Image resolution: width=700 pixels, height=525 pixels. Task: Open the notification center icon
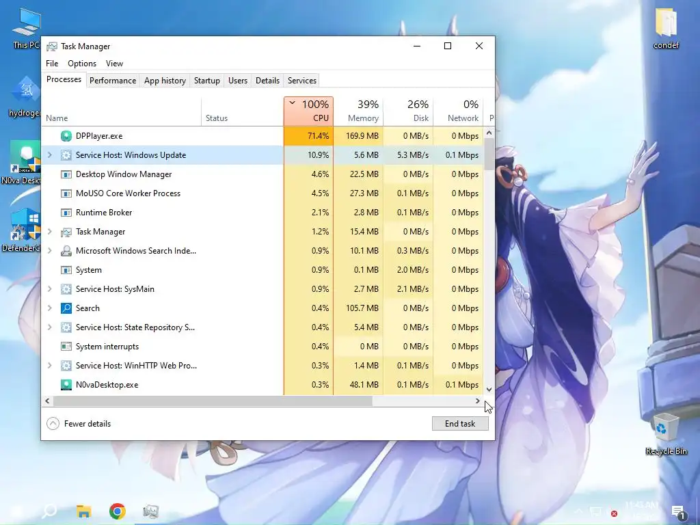pyautogui.click(x=678, y=513)
